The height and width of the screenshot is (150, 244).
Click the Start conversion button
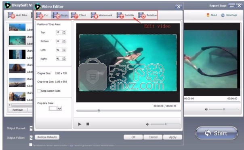tap(217, 133)
